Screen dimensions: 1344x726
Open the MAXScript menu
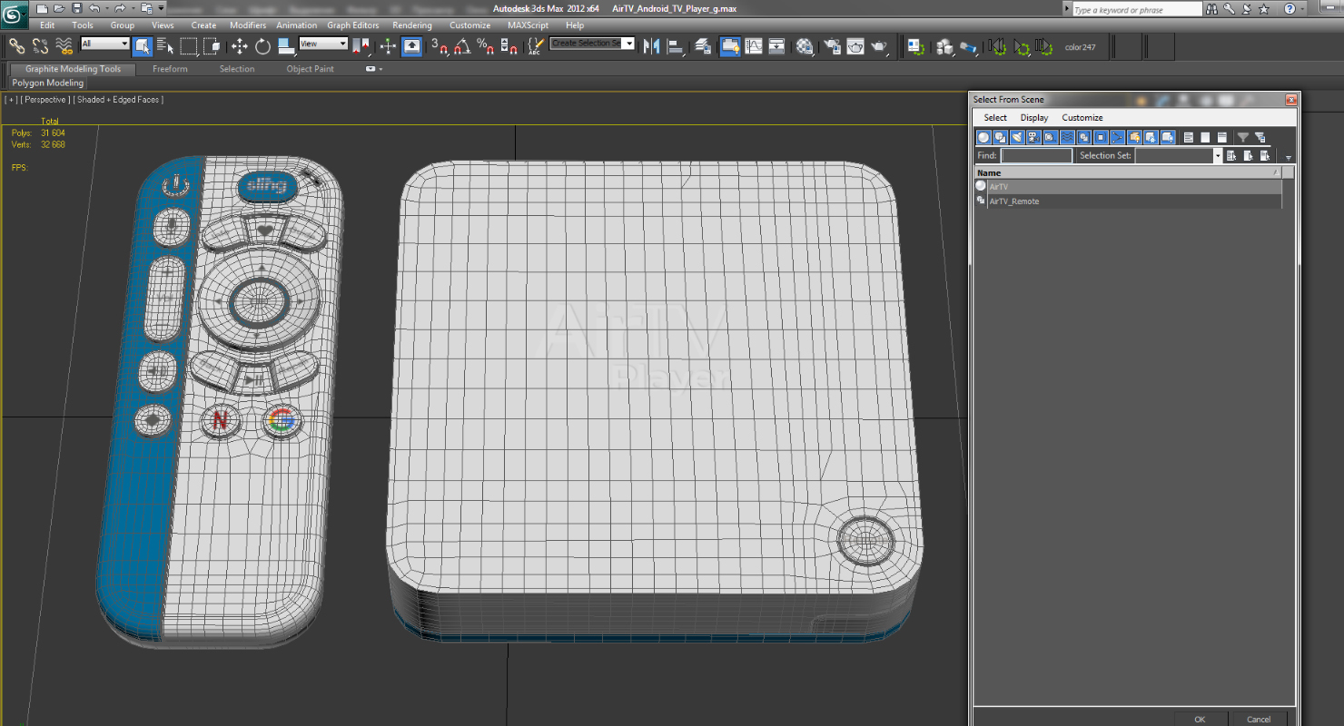pos(528,25)
